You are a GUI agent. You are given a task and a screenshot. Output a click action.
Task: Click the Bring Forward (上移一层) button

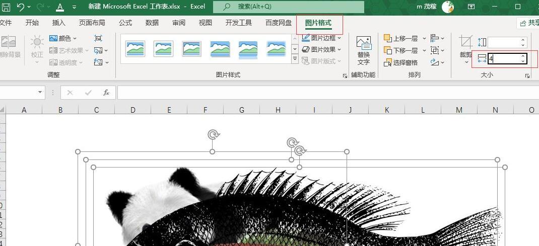click(401, 38)
